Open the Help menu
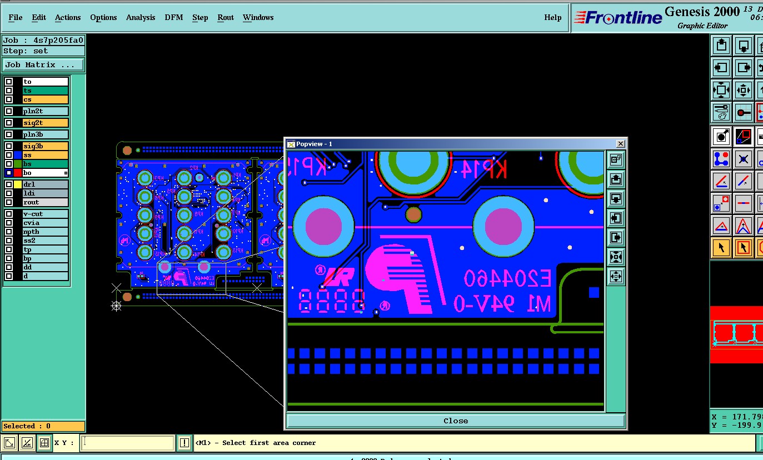763x460 pixels. [x=553, y=17]
